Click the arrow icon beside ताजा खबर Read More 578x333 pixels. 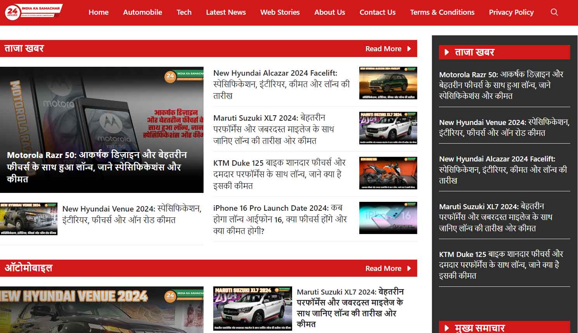pos(409,49)
